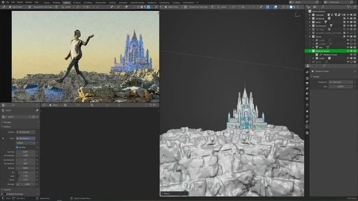Switch to the Shading workspace tab

click(112, 2)
